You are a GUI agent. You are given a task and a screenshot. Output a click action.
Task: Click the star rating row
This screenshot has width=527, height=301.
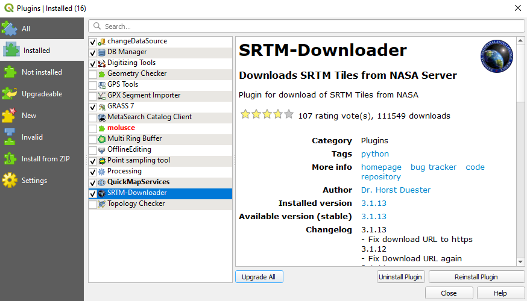tap(267, 114)
